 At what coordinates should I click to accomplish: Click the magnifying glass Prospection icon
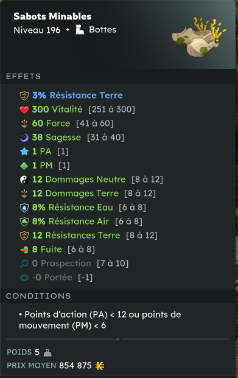pyautogui.click(x=24, y=264)
